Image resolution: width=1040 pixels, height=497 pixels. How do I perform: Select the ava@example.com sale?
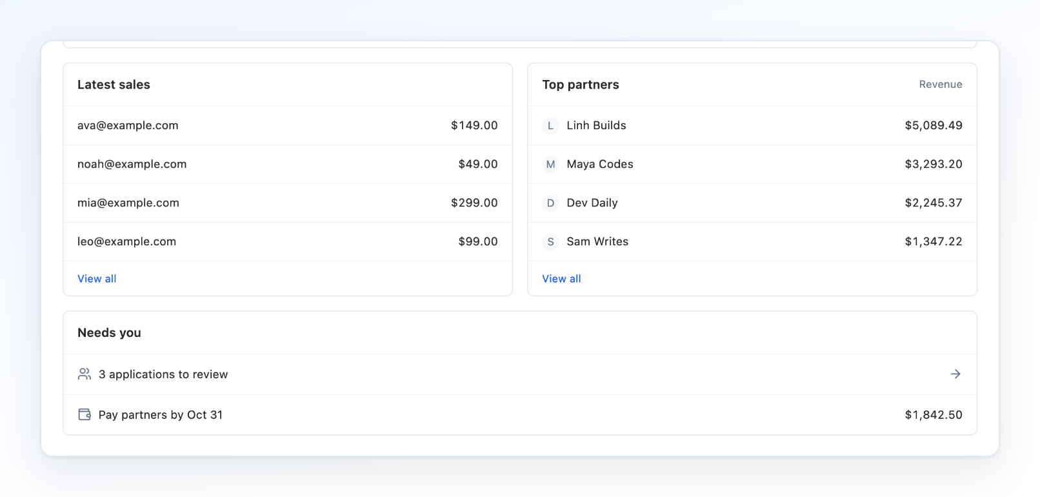pyautogui.click(x=288, y=125)
